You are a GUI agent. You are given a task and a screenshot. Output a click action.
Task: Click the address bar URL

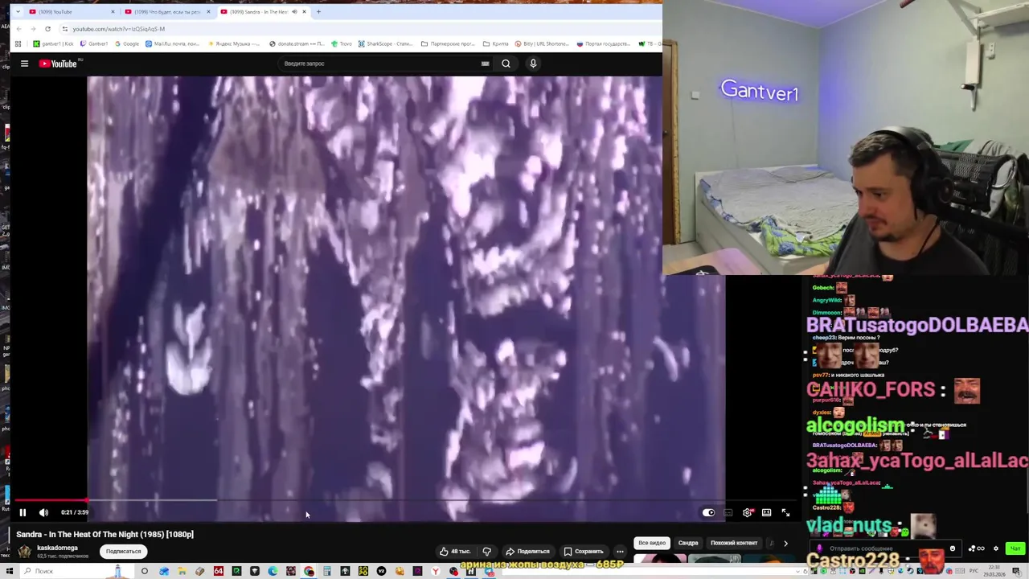coord(118,29)
